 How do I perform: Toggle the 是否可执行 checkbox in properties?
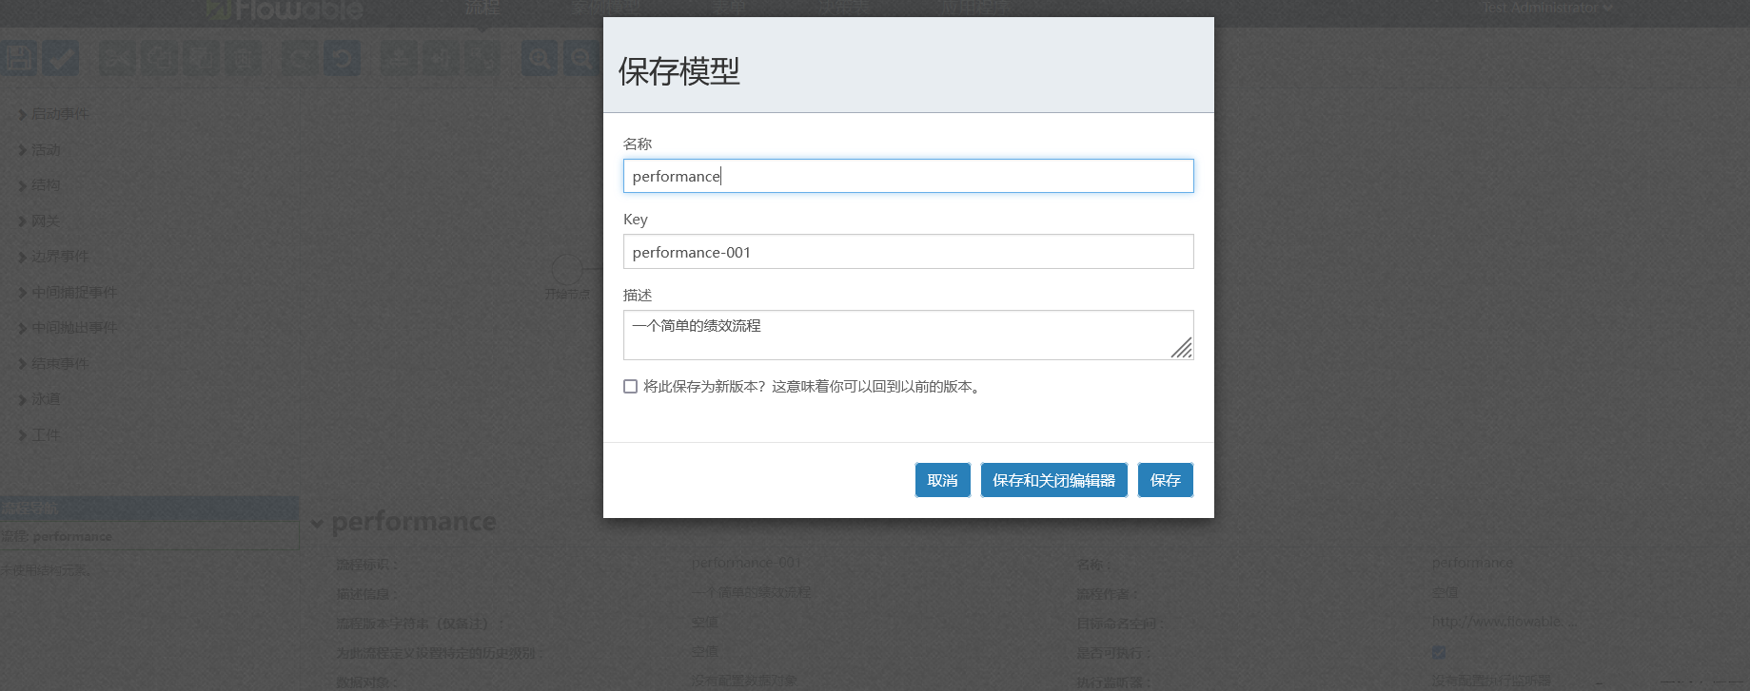tap(1439, 652)
